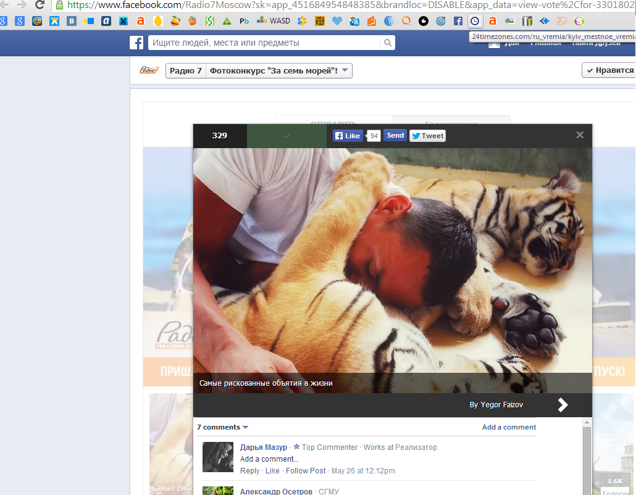The width and height of the screenshot is (636, 495).
Task: Open the orange Q bookmark icon
Action: [406, 20]
